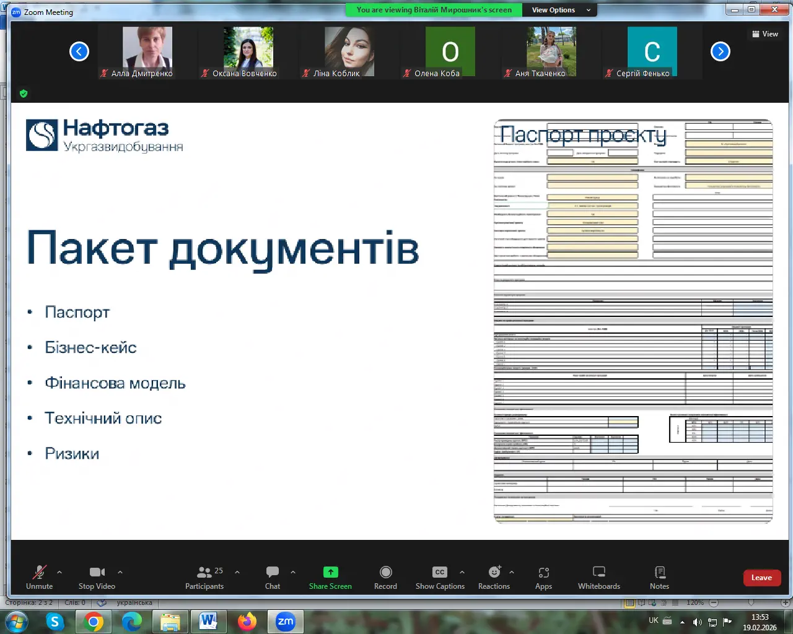Leave the meeting
The height and width of the screenshot is (634, 793).
pos(761,578)
